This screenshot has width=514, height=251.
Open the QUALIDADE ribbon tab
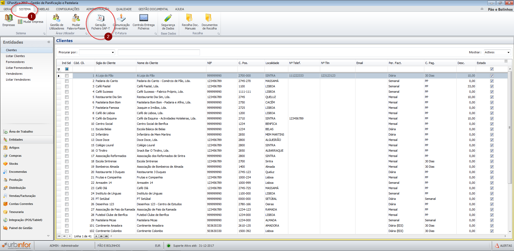tap(124, 9)
